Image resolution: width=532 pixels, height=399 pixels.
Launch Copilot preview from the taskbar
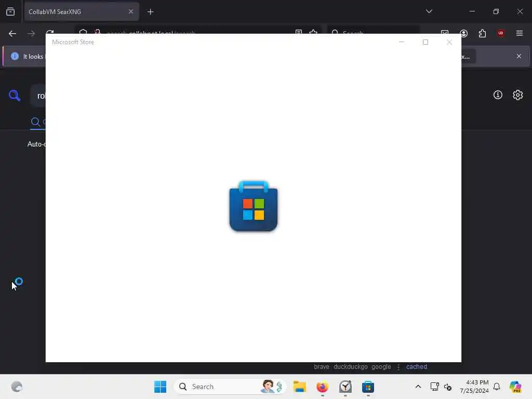coord(515,387)
